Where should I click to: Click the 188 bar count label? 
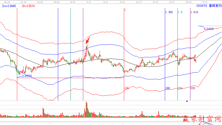click(167, 88)
